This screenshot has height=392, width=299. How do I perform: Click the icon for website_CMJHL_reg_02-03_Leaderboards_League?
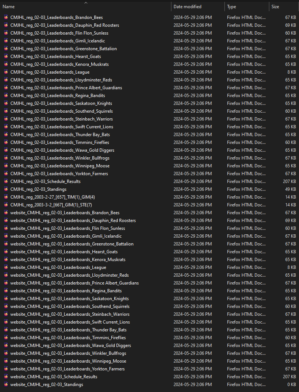6,267
